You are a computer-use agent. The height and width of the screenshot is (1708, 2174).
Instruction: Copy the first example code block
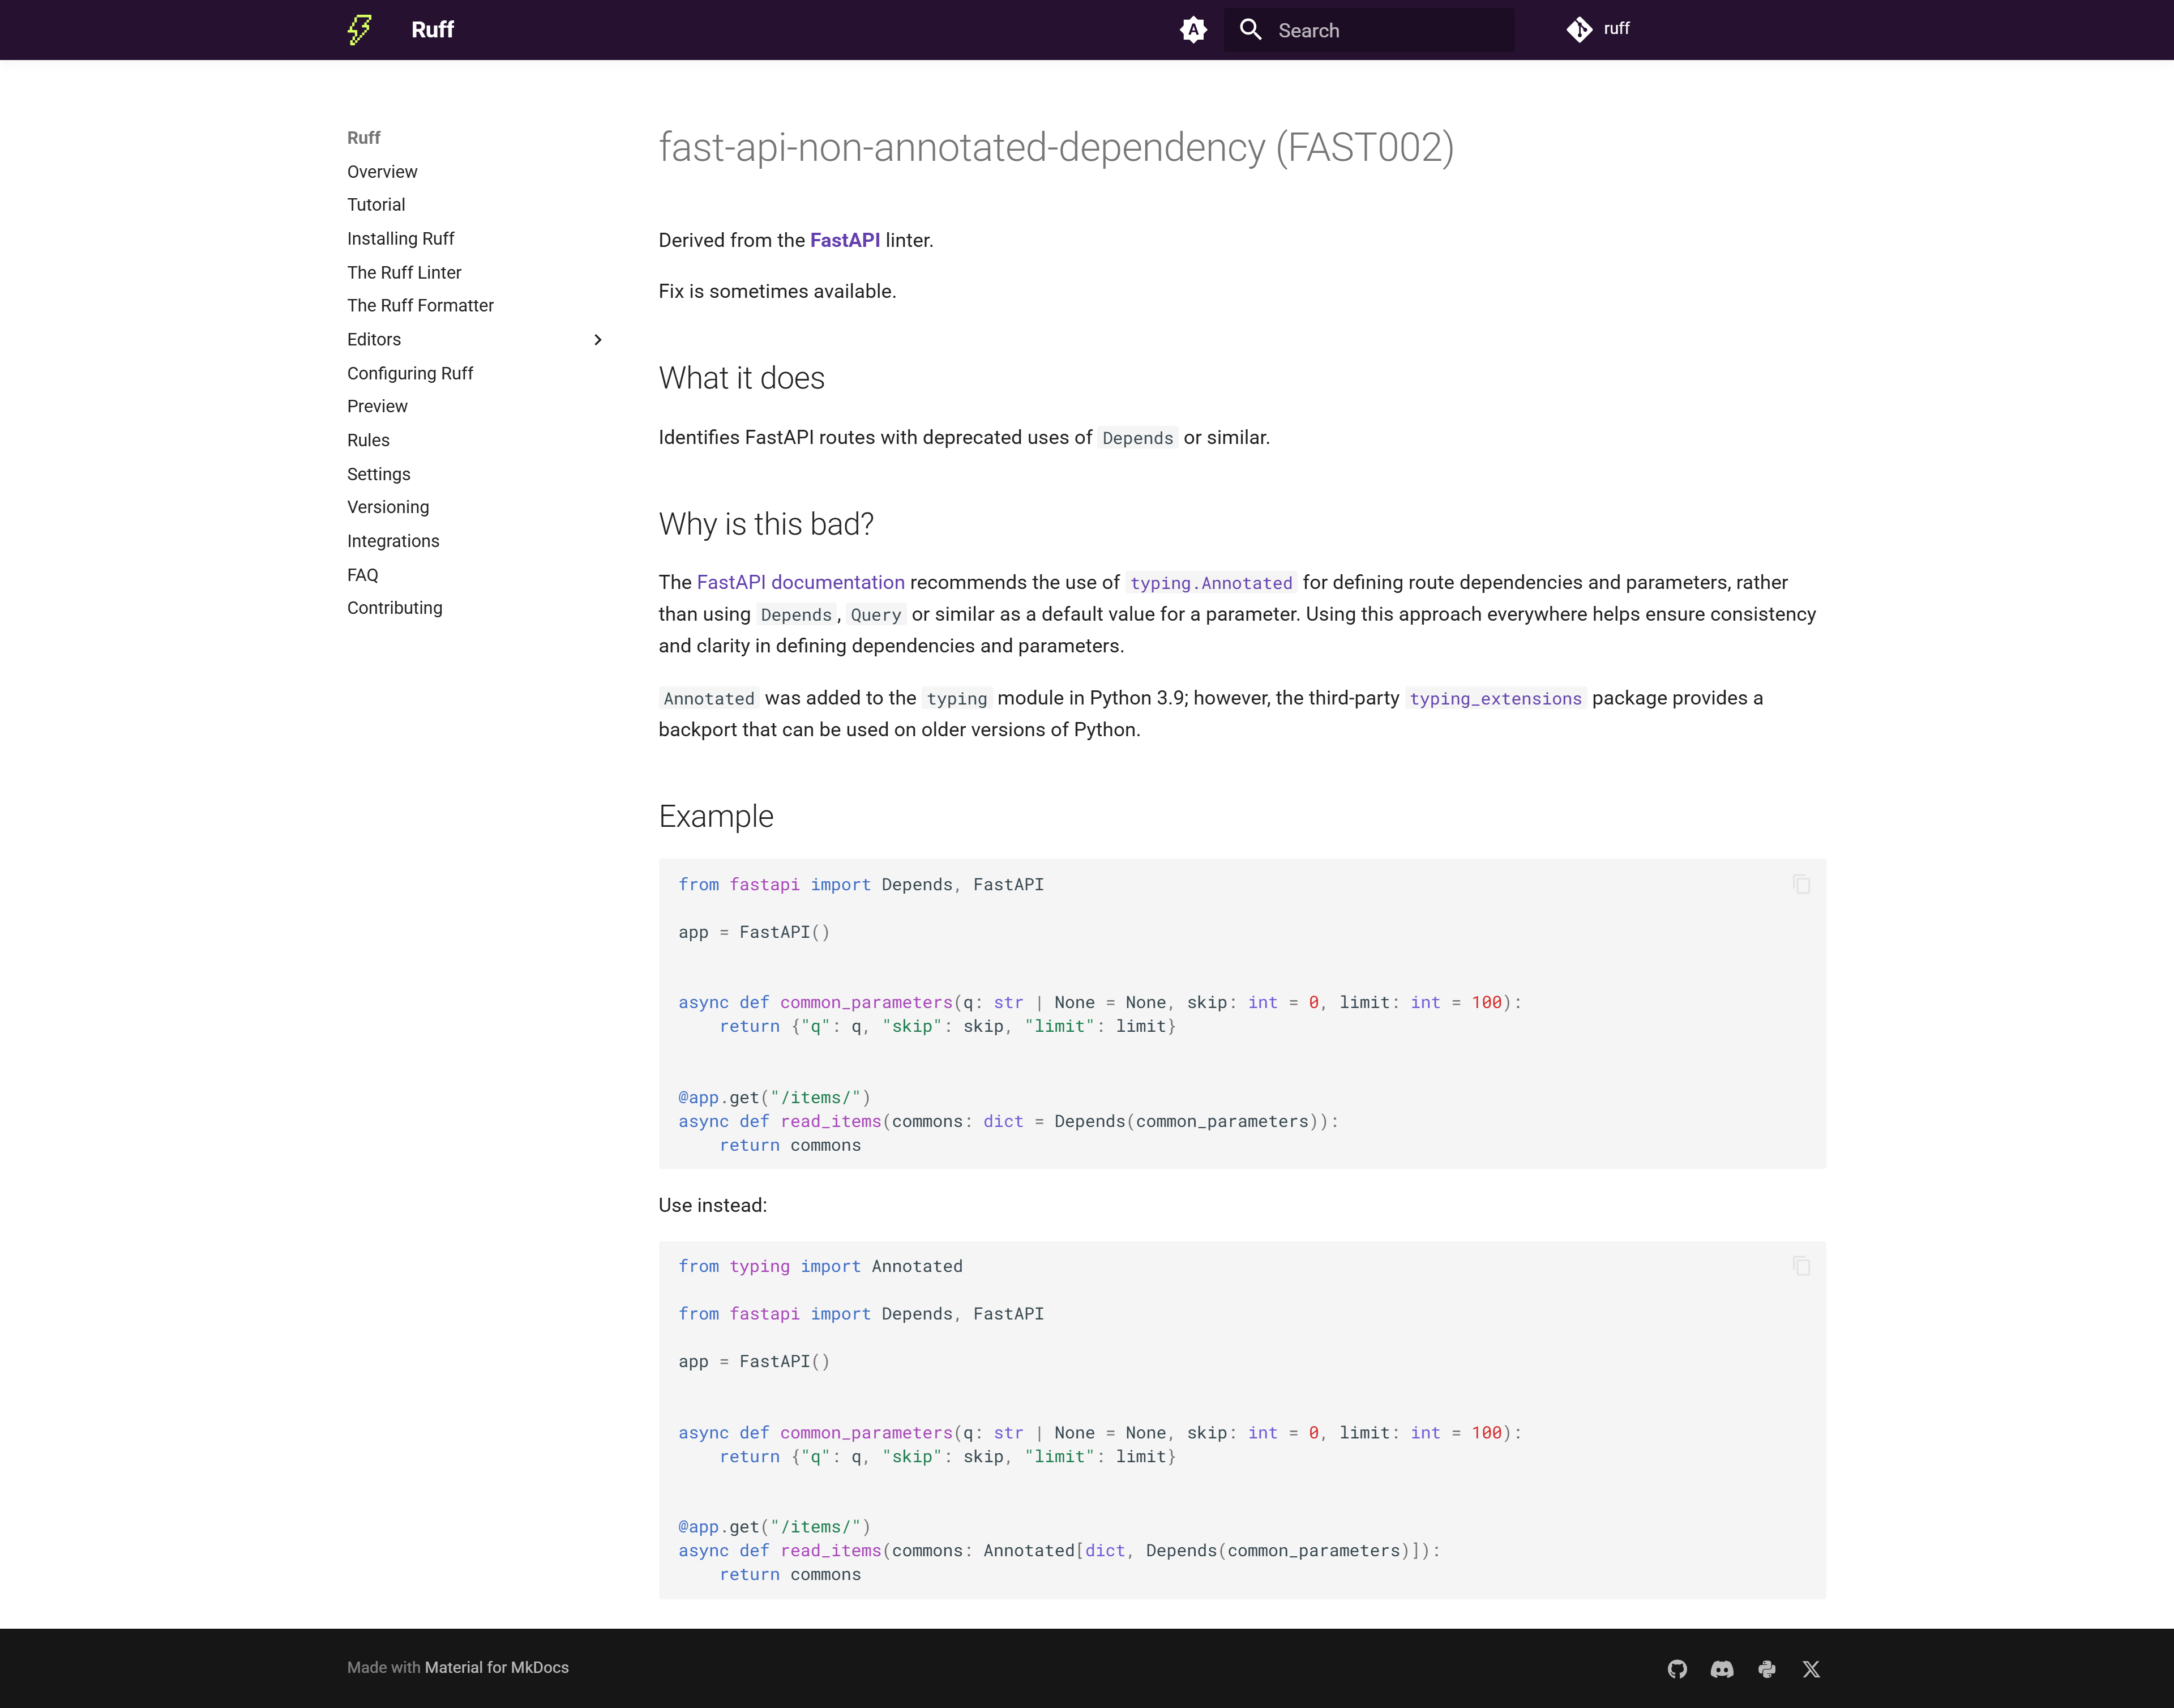(x=1801, y=885)
